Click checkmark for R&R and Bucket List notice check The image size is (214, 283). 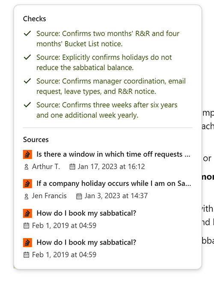[x=27, y=33]
